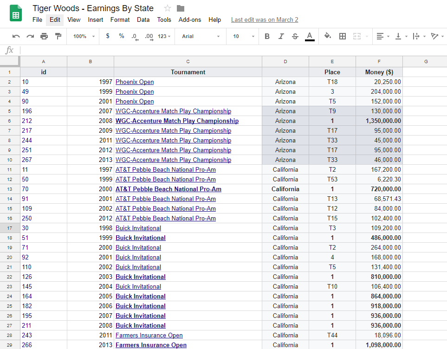The image size is (447, 349).
Task: Click Last edit was on March 2
Action: [x=264, y=19]
